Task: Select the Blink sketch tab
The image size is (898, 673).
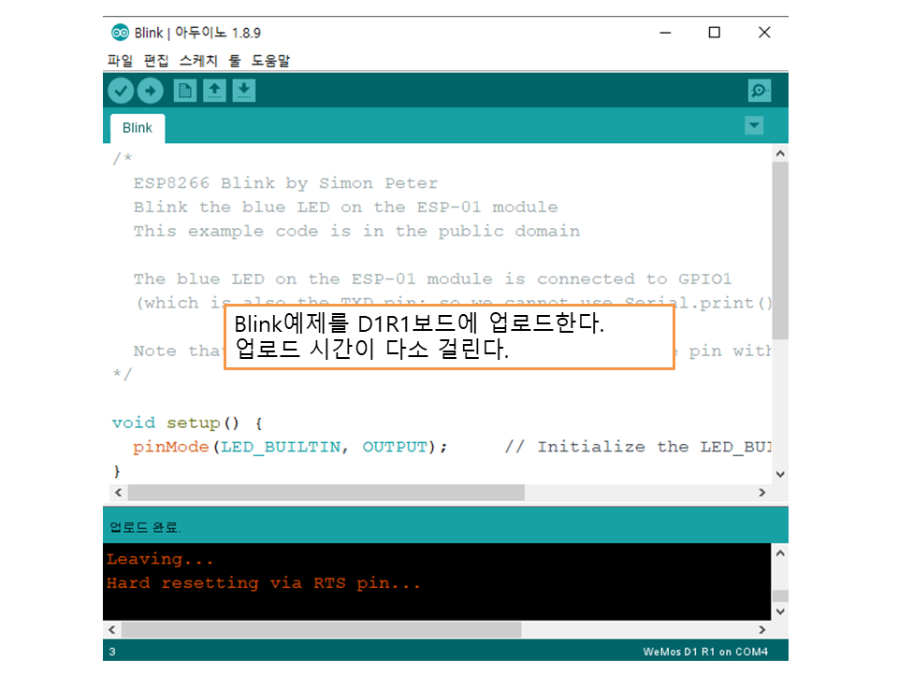Action: pos(138,128)
